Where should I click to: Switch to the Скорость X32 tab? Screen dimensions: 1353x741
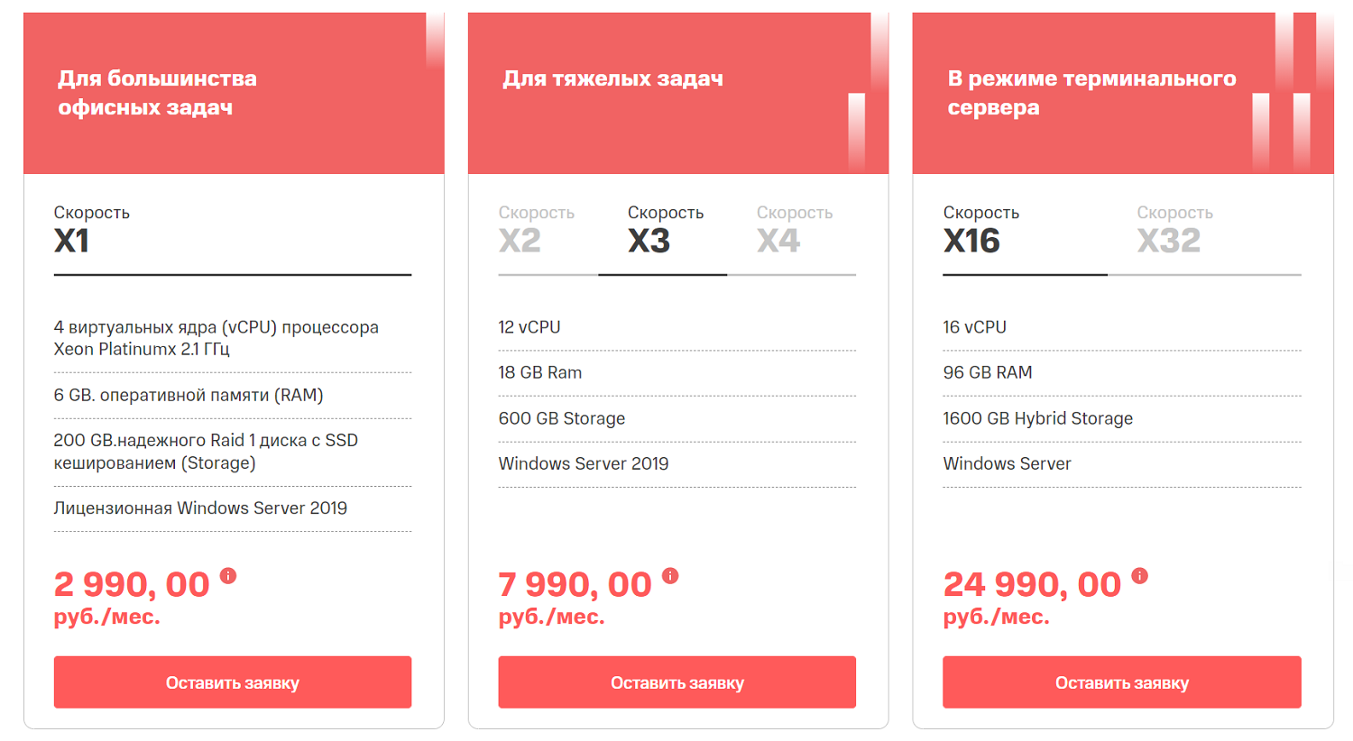pyautogui.click(x=1174, y=230)
